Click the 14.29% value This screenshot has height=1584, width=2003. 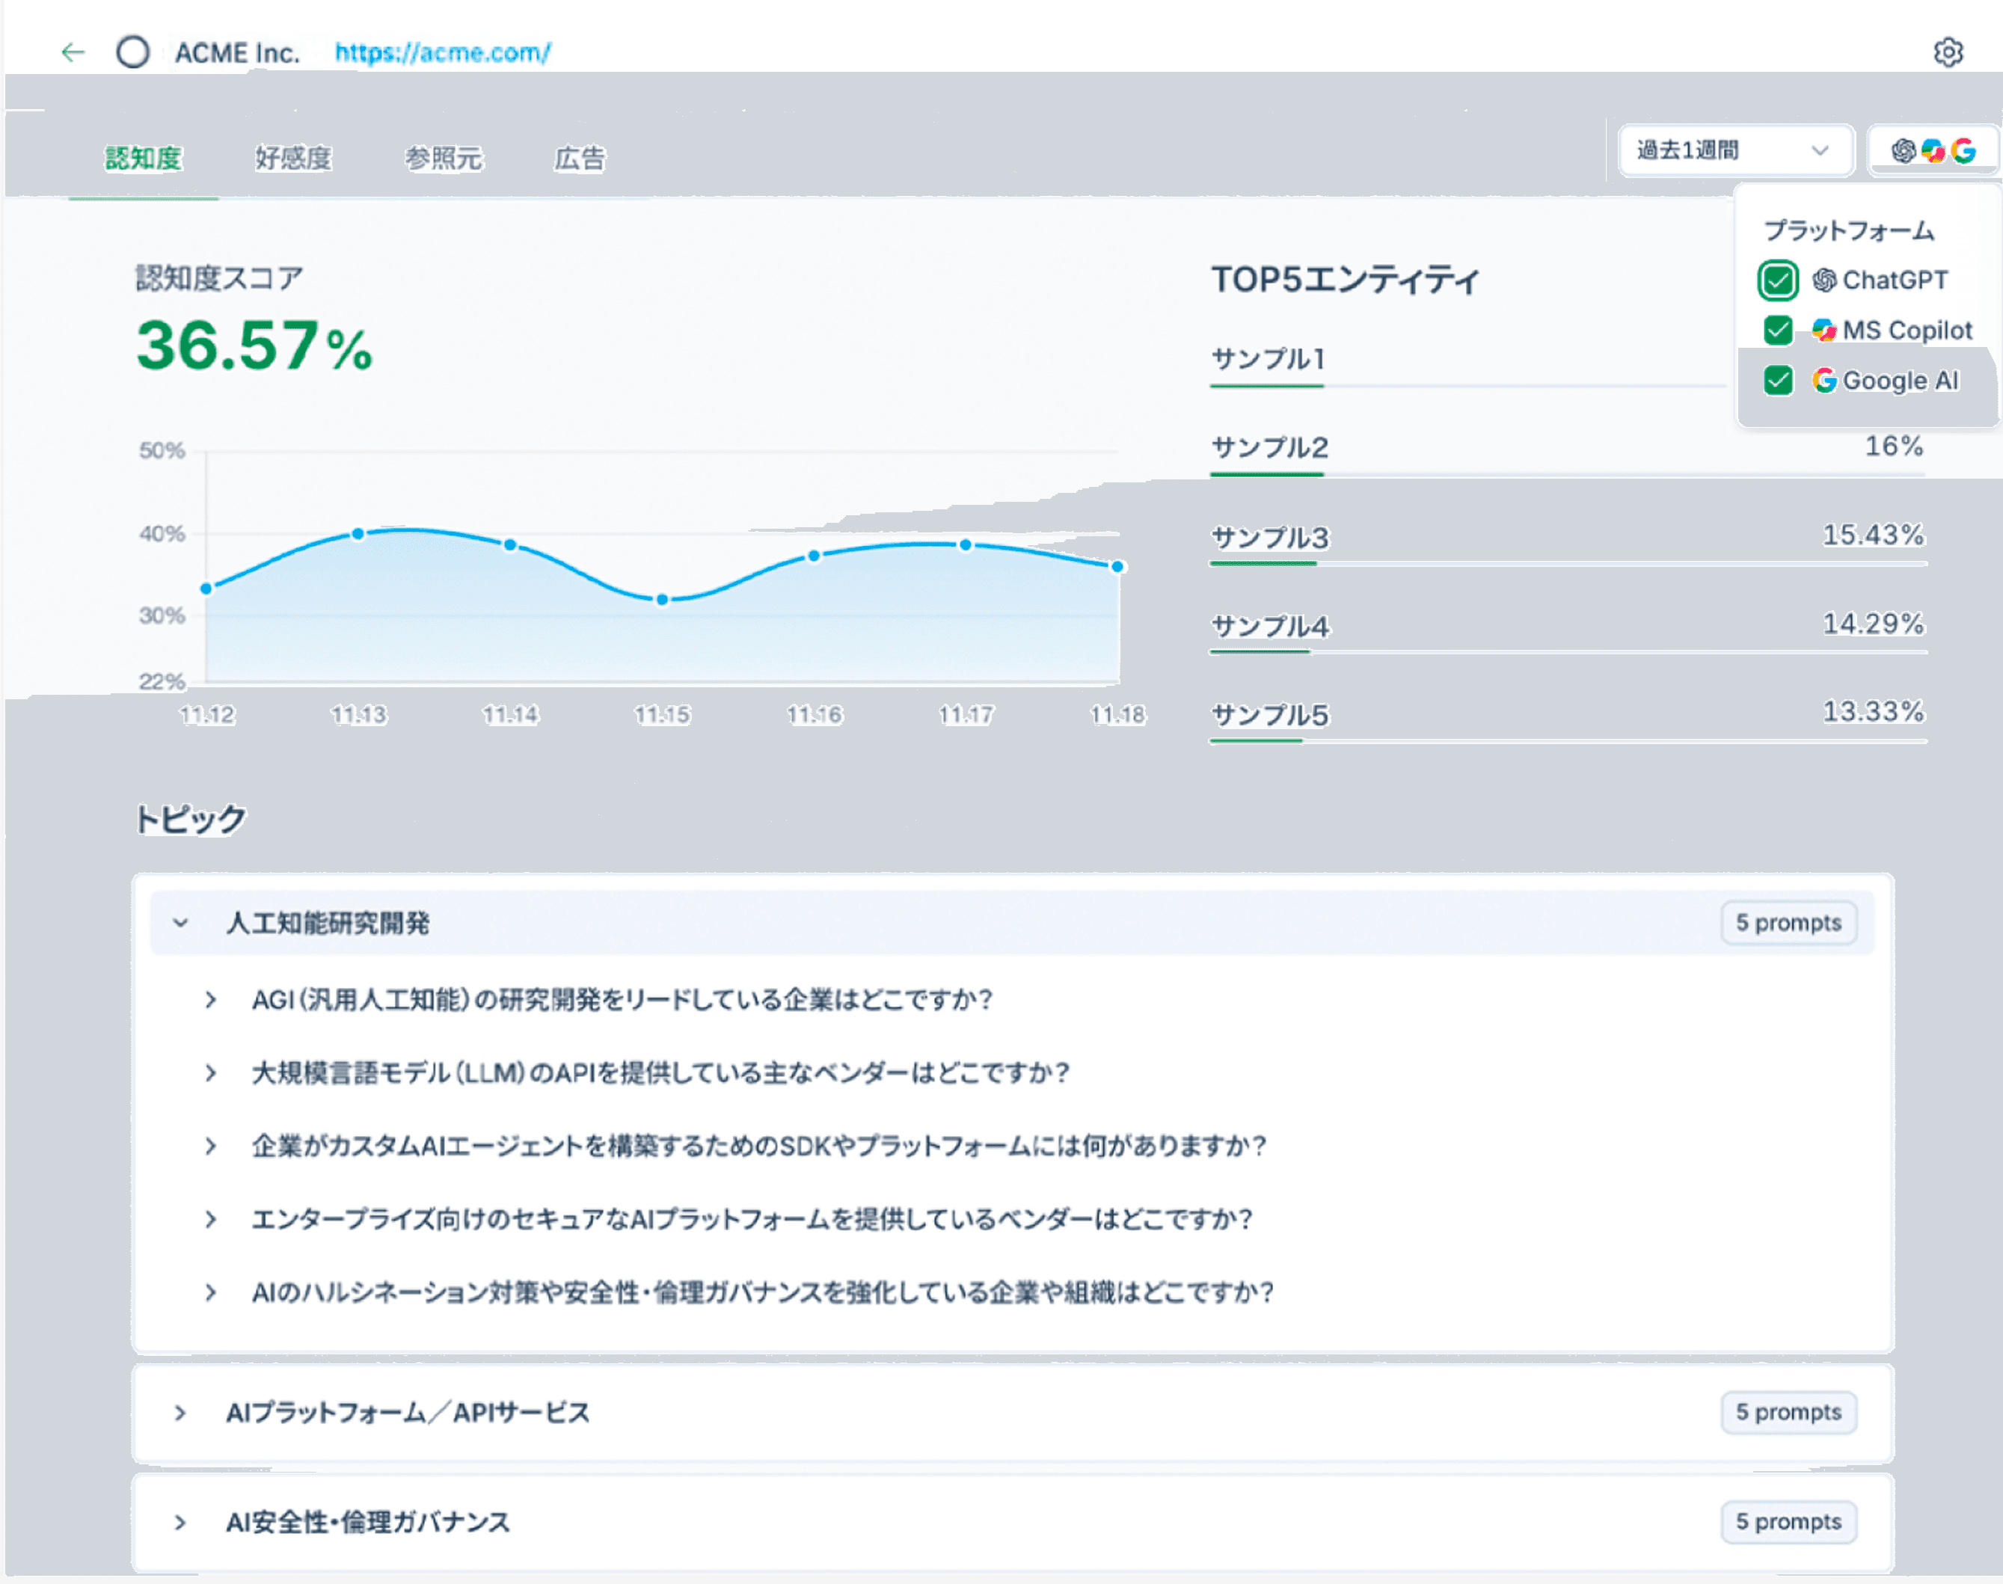coord(1873,623)
